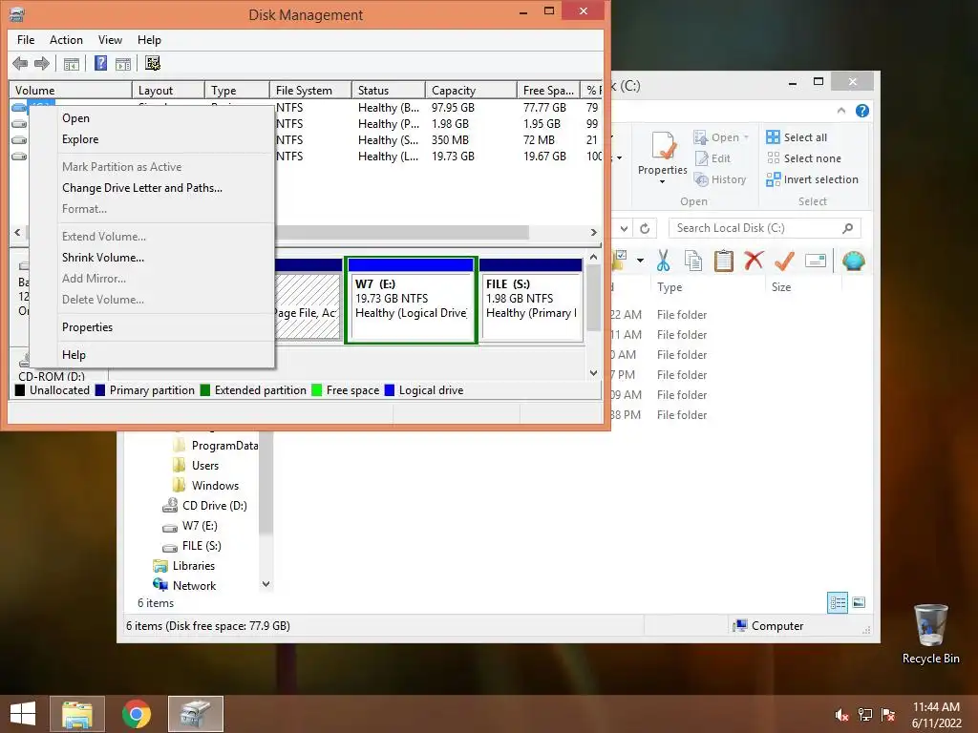Image resolution: width=978 pixels, height=733 pixels.
Task: Open the Help menu in Disk Management
Action: click(x=149, y=40)
